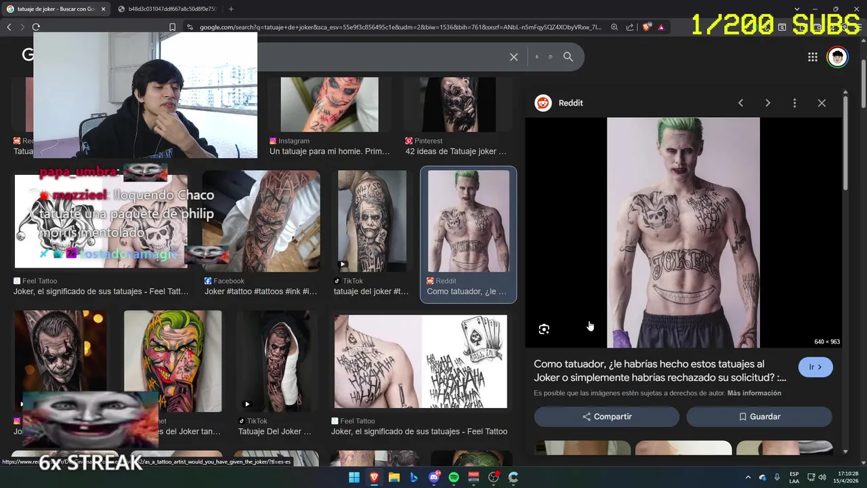Screen dimensions: 867x488
Task: Open the Instagram 'Un tatuaje para mi homie' image
Action: 329,104
